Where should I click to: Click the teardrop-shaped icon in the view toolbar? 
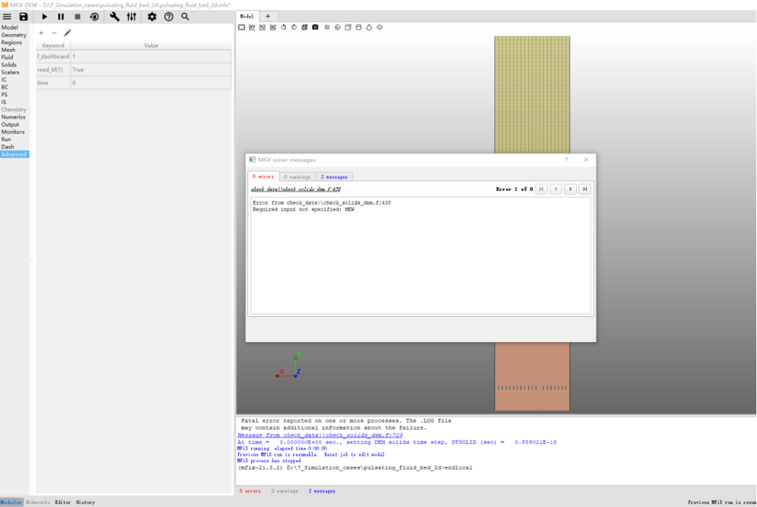pos(369,27)
